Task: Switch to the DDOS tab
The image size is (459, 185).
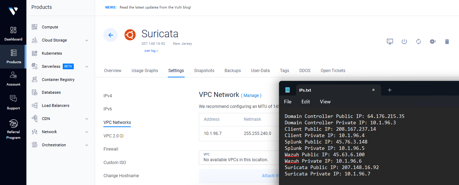Action: pos(305,71)
